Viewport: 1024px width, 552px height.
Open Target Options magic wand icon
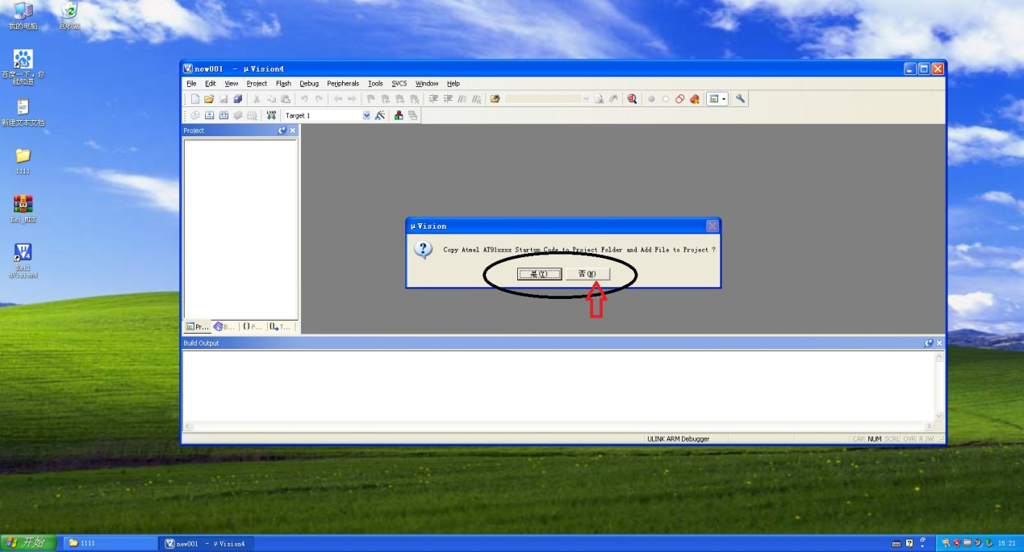[379, 115]
